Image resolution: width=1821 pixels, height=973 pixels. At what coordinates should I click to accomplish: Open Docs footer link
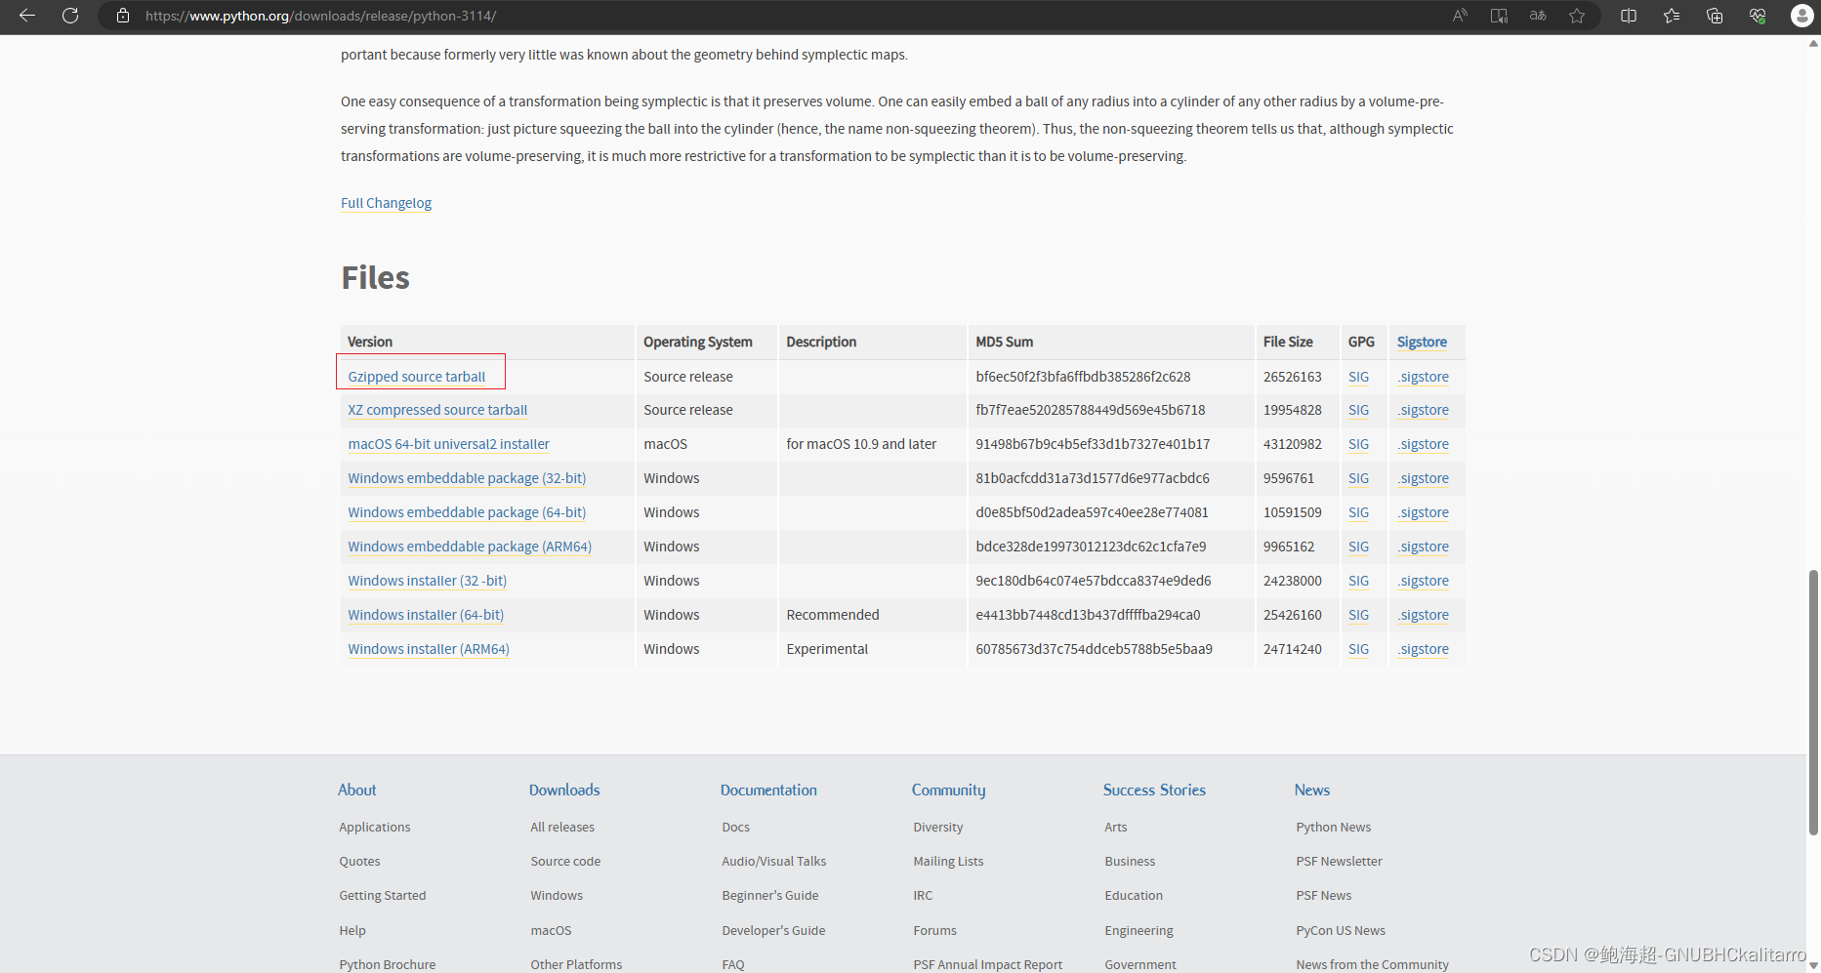736,827
